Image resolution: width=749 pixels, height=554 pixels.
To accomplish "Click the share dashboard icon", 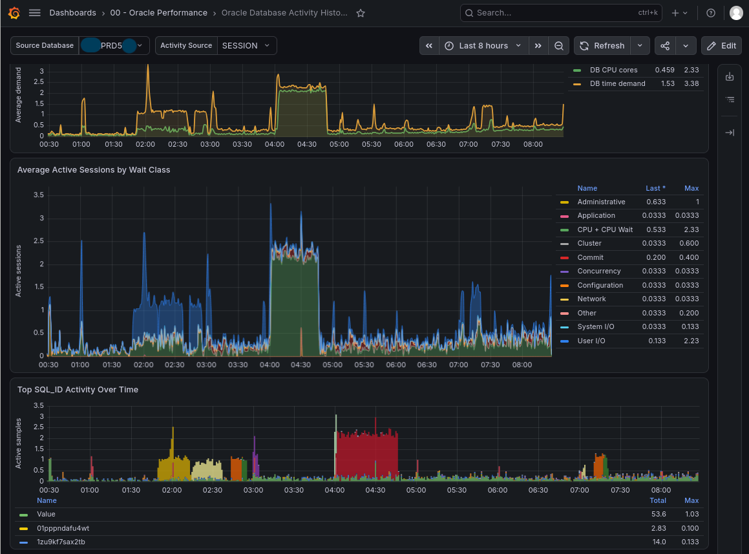I will coord(665,46).
